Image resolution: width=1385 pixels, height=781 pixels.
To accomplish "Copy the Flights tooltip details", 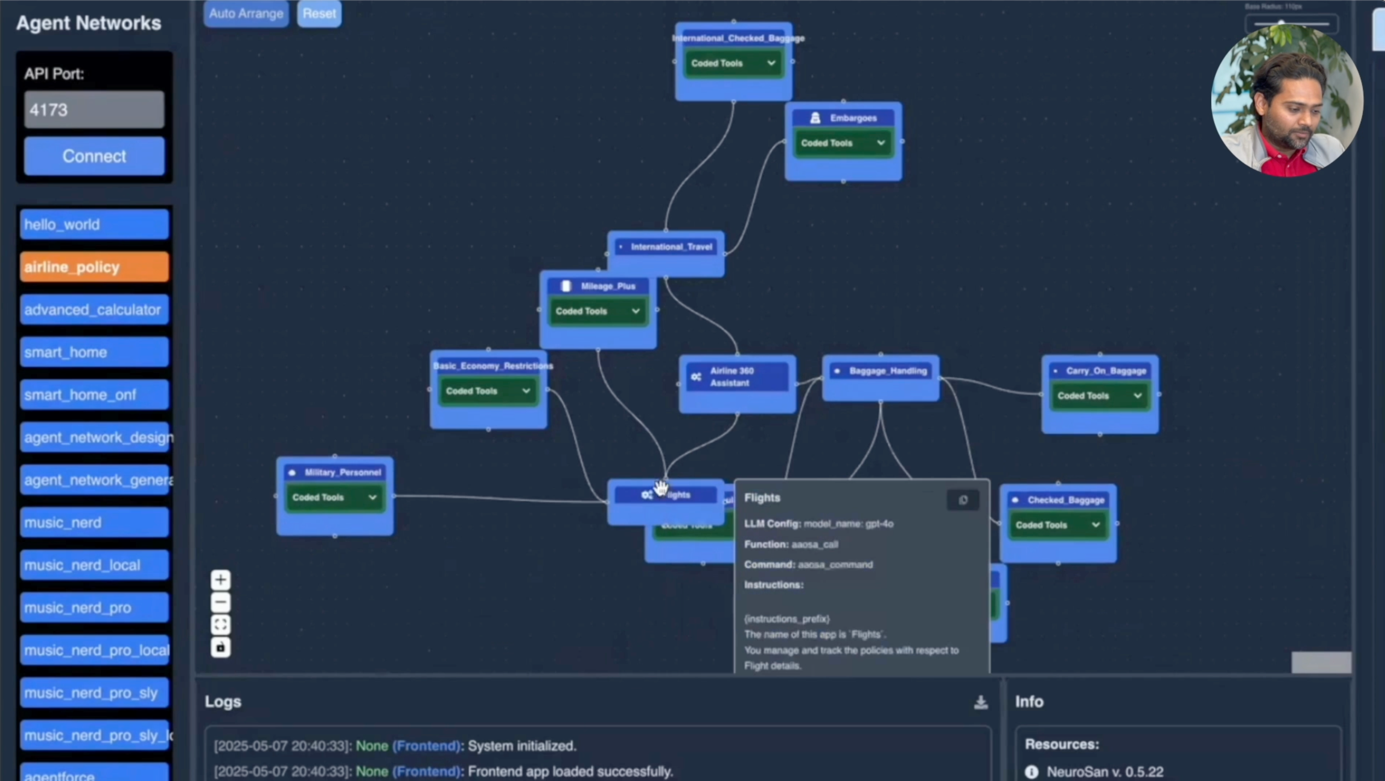I will pyautogui.click(x=963, y=500).
